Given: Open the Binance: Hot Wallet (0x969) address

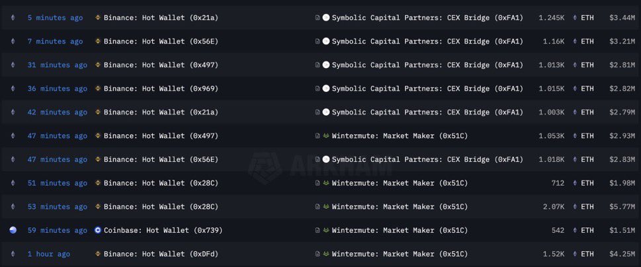Looking at the screenshot, I should tap(161, 89).
